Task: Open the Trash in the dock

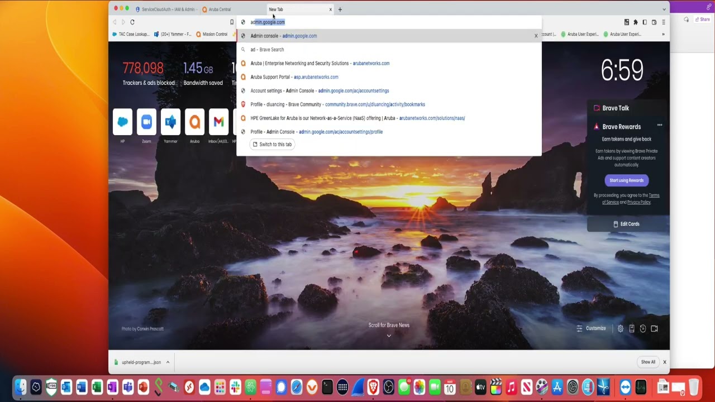Action: coord(693,386)
